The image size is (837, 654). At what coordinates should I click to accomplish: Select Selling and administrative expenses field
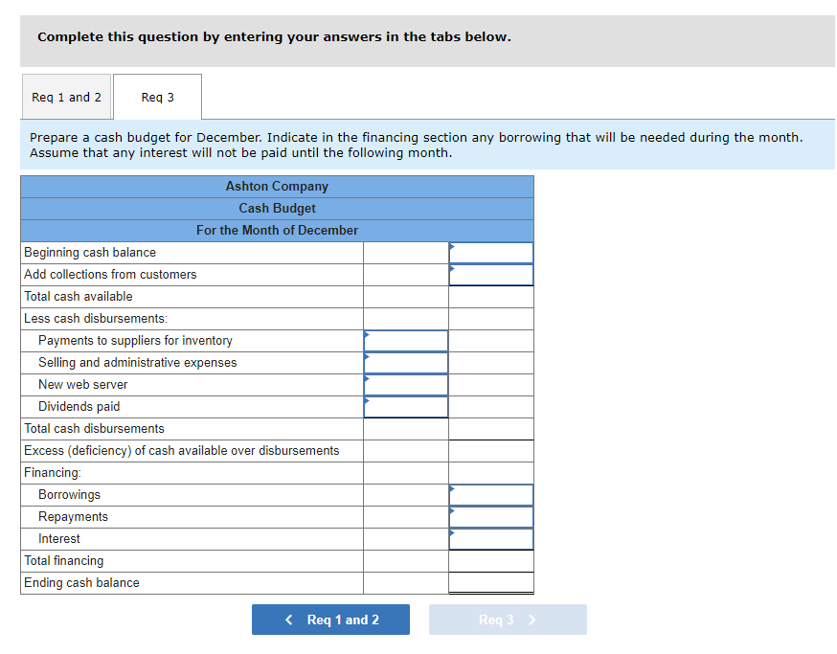[x=406, y=363]
